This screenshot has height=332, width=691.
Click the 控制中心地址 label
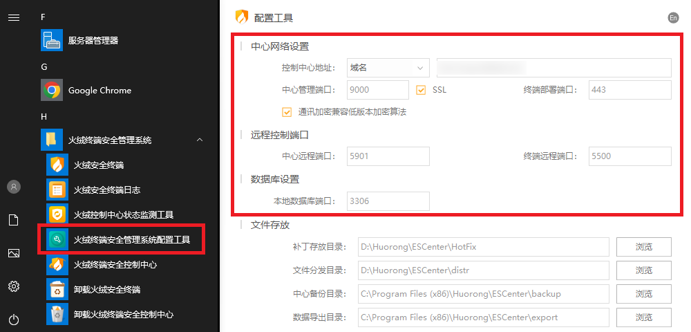[309, 68]
